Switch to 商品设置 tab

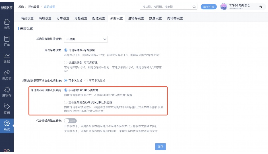click(27, 18)
